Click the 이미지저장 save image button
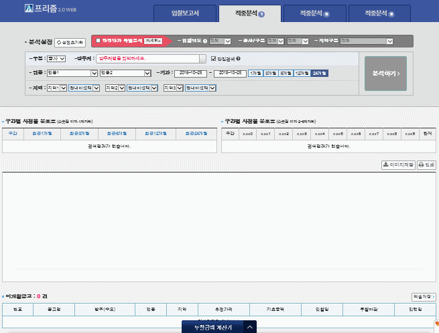 (398, 164)
